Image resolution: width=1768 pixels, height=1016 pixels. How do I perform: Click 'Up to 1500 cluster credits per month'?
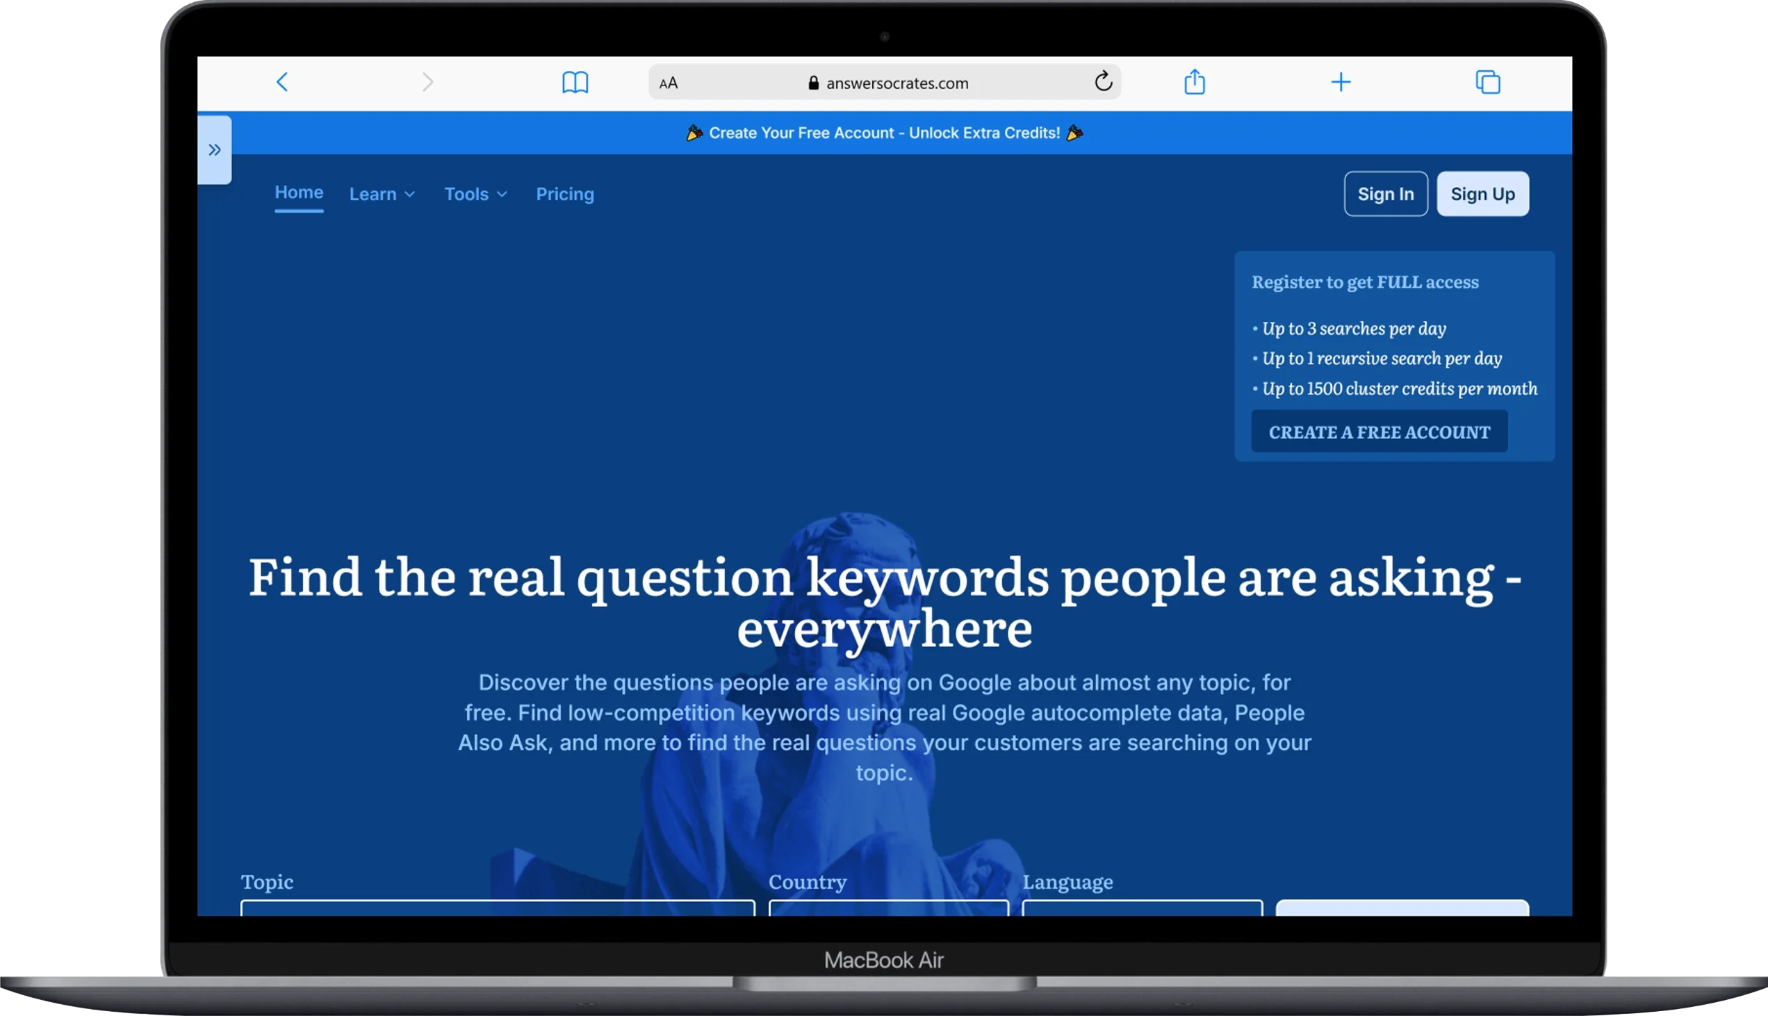tap(1400, 388)
